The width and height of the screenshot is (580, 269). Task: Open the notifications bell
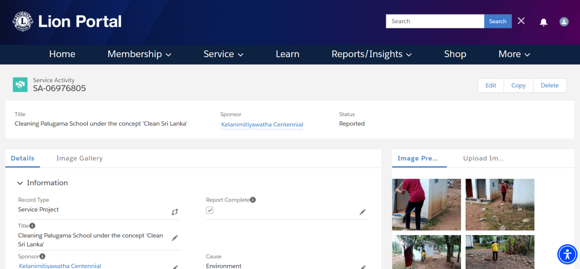tap(543, 22)
